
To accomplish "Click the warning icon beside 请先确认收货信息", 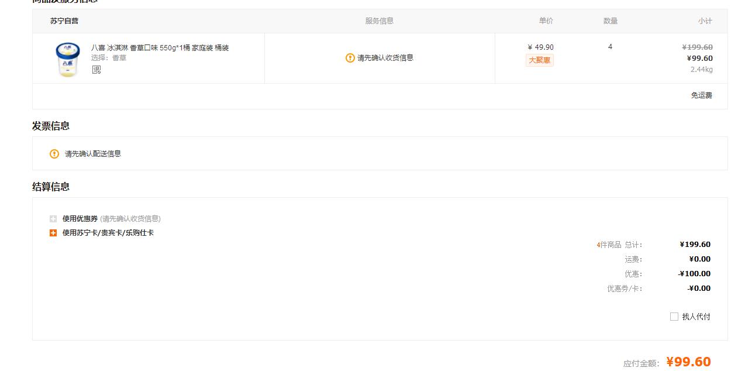I will point(350,58).
